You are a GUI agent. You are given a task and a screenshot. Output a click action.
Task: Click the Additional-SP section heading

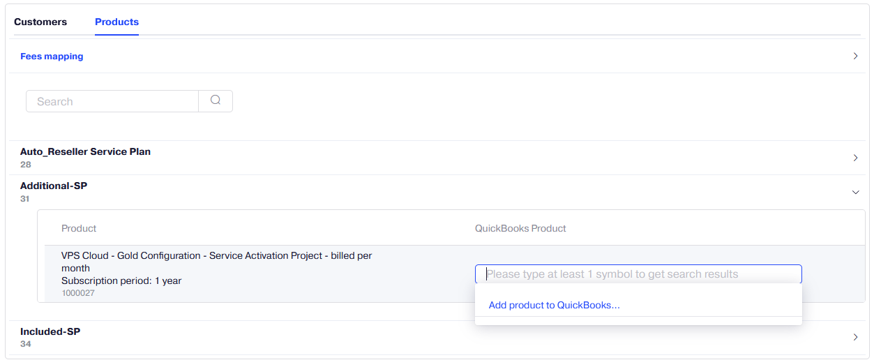[x=54, y=186]
